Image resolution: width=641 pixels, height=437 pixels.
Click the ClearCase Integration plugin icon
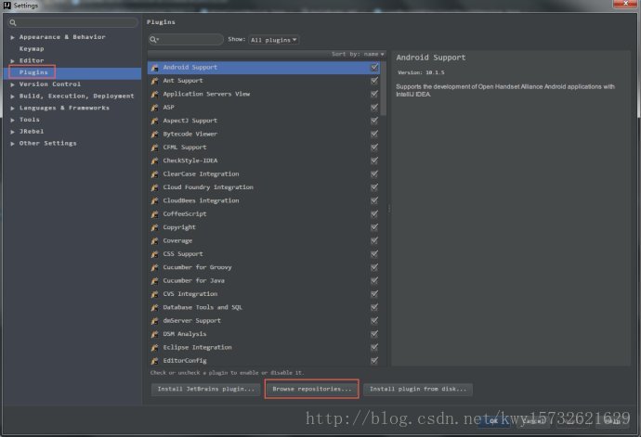tap(154, 174)
